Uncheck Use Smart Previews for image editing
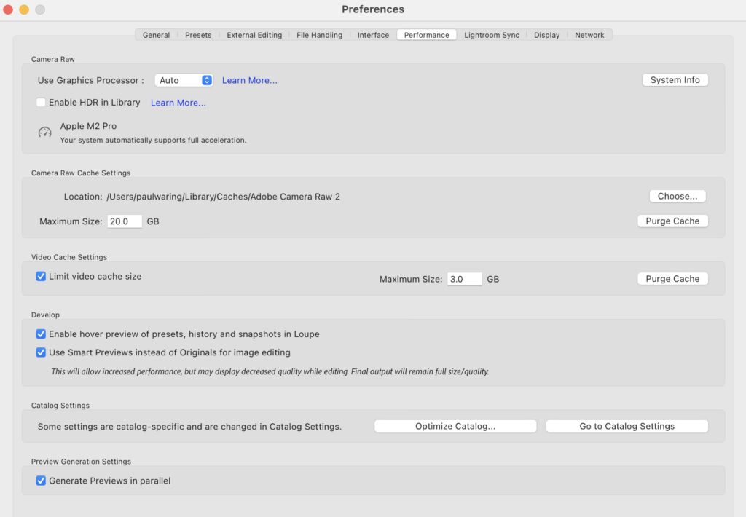Image resolution: width=746 pixels, height=517 pixels. point(42,352)
